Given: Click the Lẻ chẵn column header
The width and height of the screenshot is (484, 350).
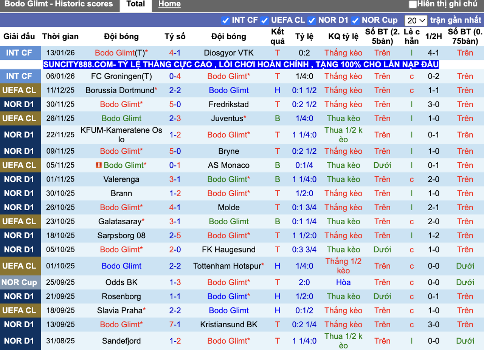Looking at the screenshot, I should pyautogui.click(x=411, y=37).
